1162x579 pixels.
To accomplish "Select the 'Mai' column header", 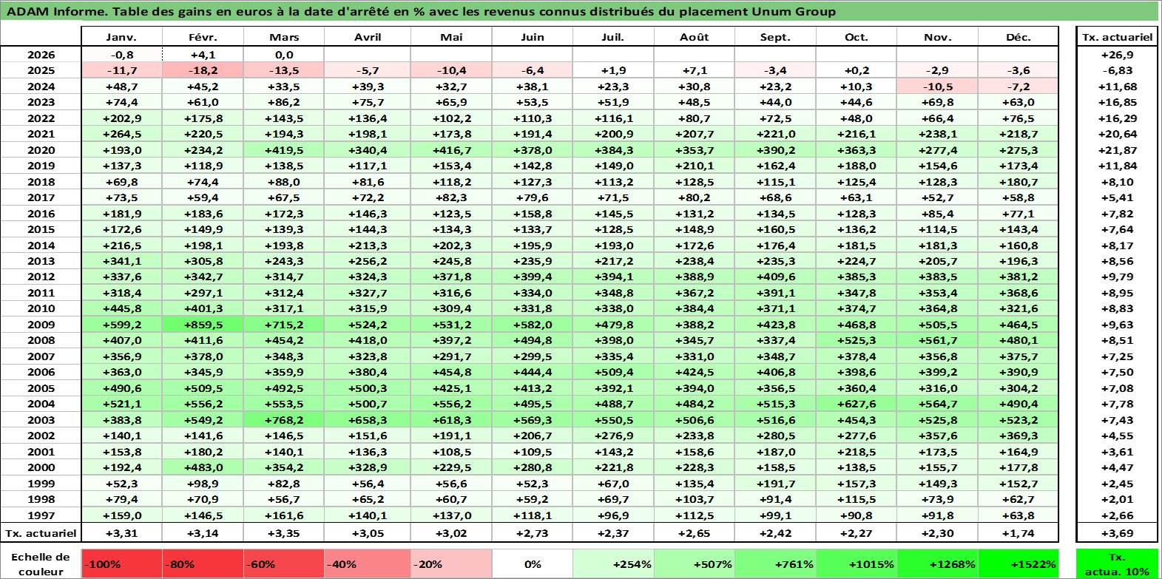I will coord(451,37).
